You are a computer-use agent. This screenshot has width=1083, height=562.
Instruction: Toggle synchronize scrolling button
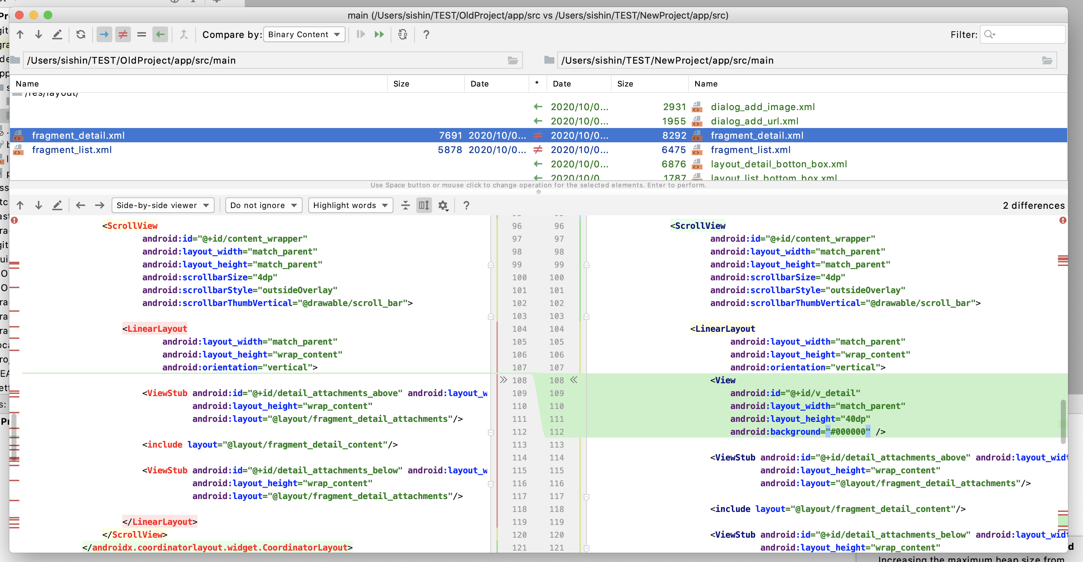tap(424, 205)
